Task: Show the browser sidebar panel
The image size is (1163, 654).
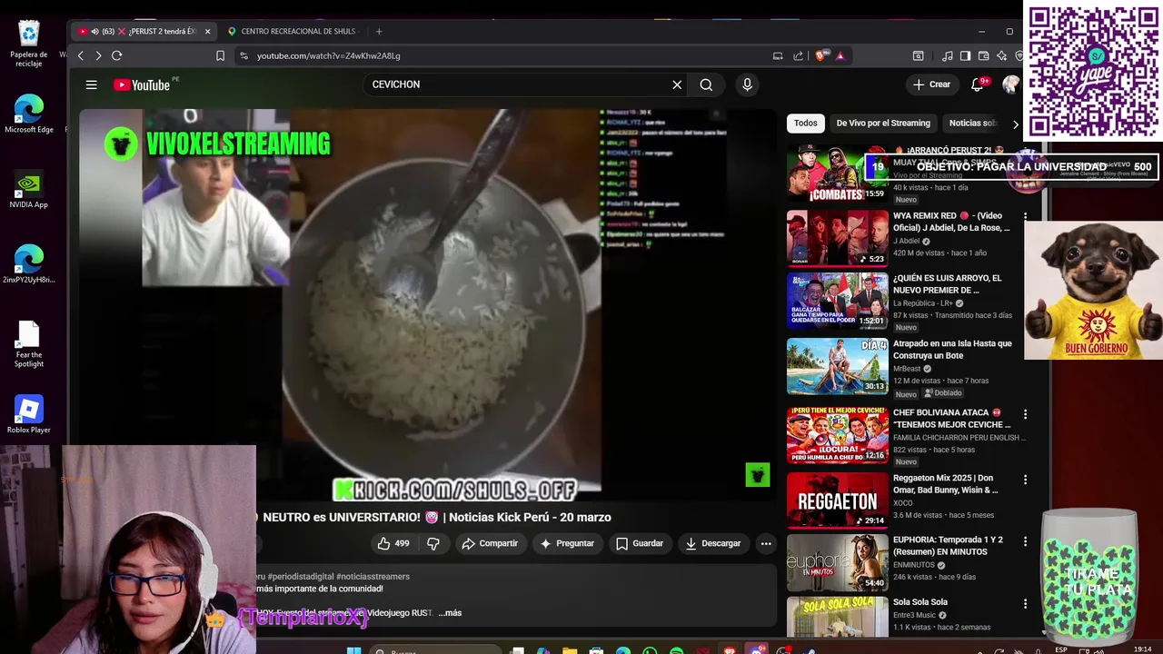Action: (965, 55)
